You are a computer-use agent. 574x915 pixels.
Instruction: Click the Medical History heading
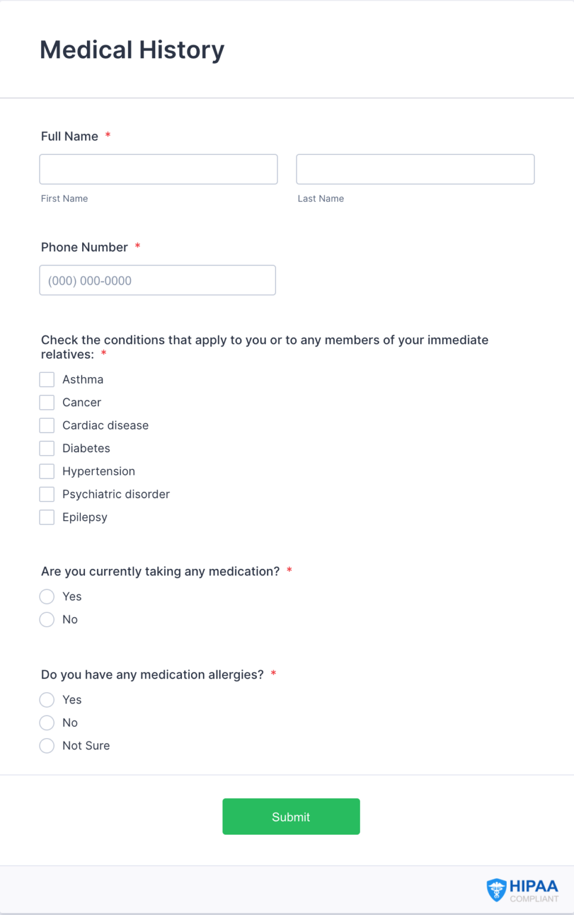132,50
